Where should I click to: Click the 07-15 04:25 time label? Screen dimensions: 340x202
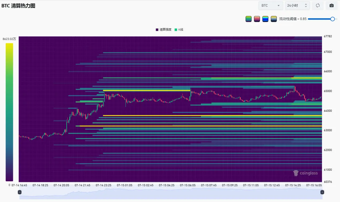click(167, 185)
